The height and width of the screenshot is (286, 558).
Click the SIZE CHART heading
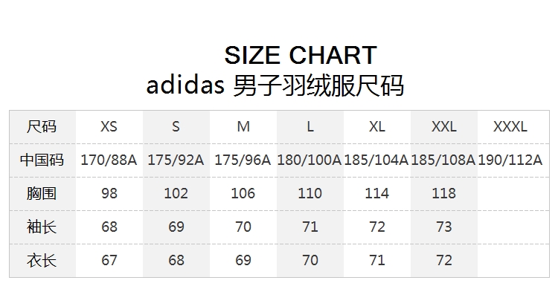[x=301, y=55]
